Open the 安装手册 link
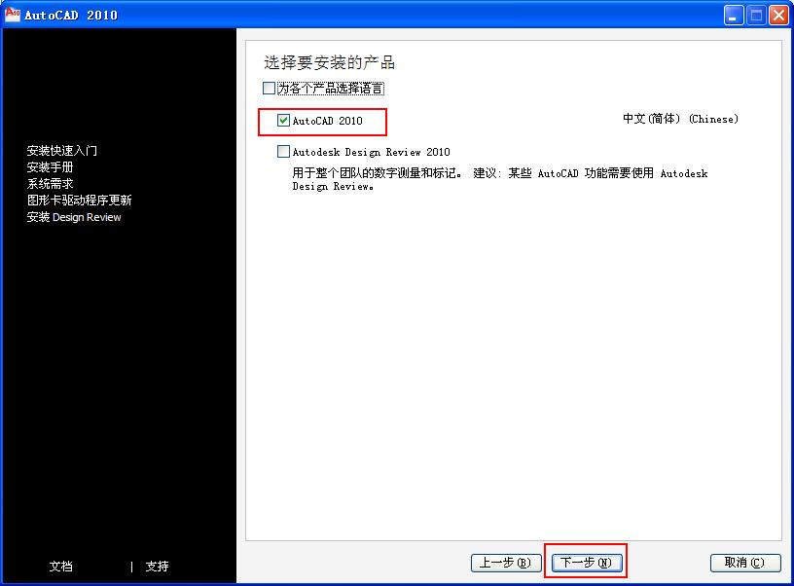This screenshot has width=794, height=586. [51, 167]
